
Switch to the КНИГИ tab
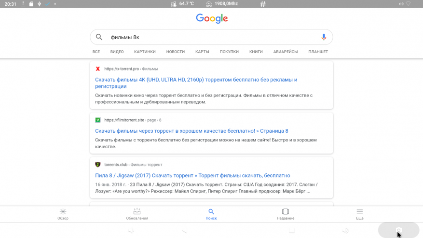(x=256, y=52)
